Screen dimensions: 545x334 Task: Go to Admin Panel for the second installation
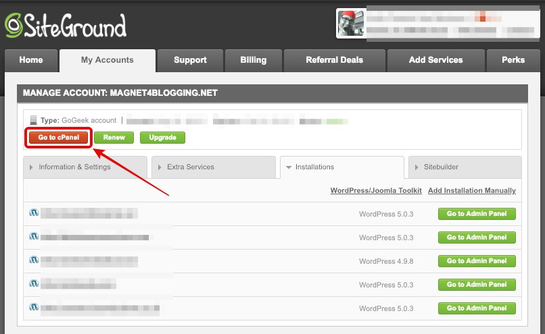(x=477, y=238)
